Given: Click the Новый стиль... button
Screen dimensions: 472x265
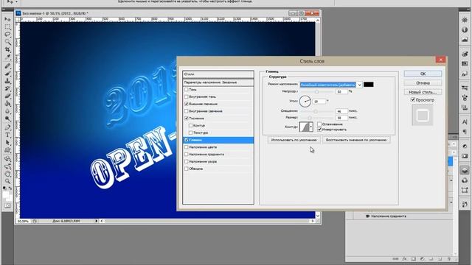Looking at the screenshot, I should (x=423, y=92).
